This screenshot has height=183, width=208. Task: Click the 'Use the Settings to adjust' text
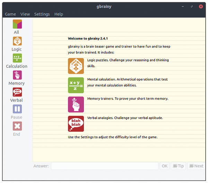point(113,137)
